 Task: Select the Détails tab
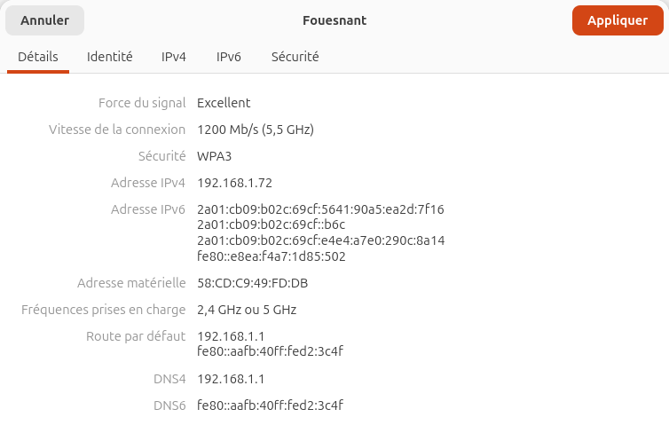[x=38, y=57]
